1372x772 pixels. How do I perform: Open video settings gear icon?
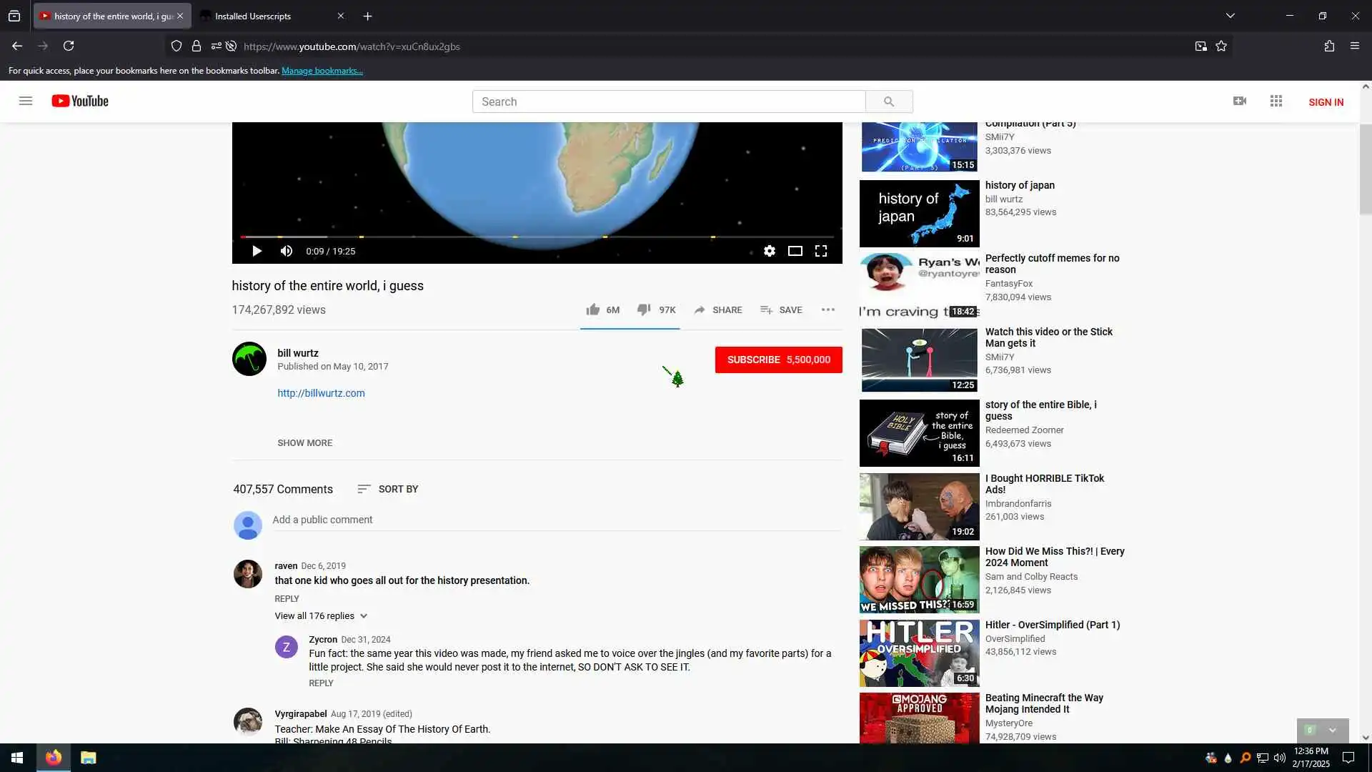pyautogui.click(x=769, y=251)
